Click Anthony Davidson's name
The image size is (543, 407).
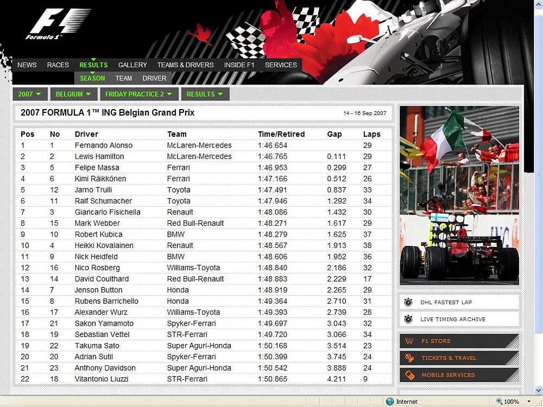pos(105,368)
